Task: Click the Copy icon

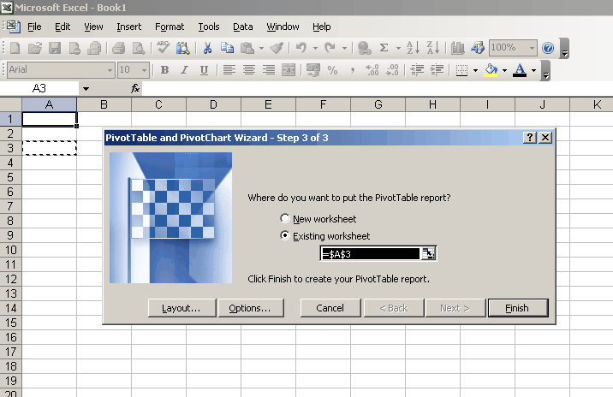Action: click(x=227, y=48)
